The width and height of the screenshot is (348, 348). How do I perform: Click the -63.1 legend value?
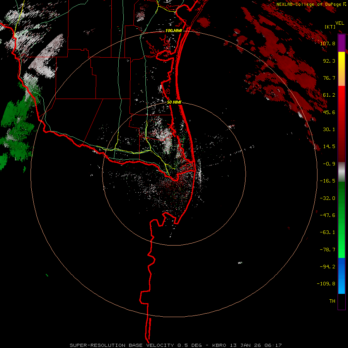coord(328,232)
